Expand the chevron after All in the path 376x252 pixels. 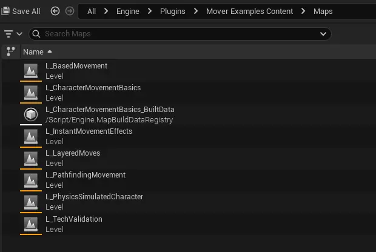[106, 11]
